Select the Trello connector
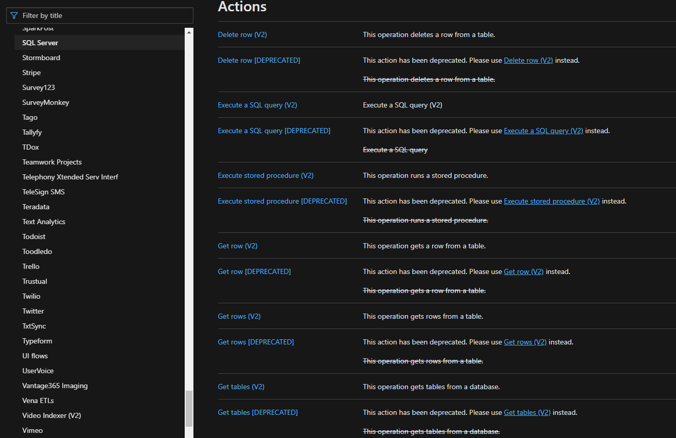Image resolution: width=676 pixels, height=438 pixels. (31, 266)
